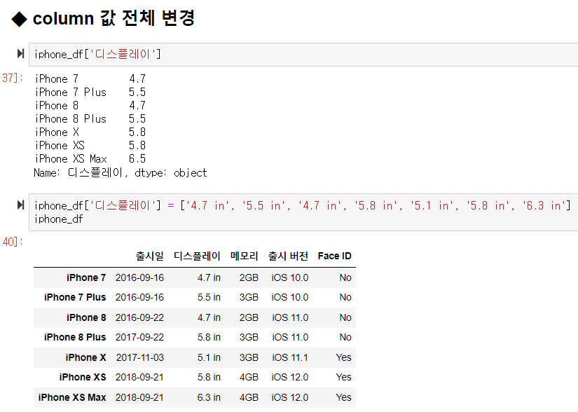Select the iPhone 7 Plus row label in table

tap(75, 297)
